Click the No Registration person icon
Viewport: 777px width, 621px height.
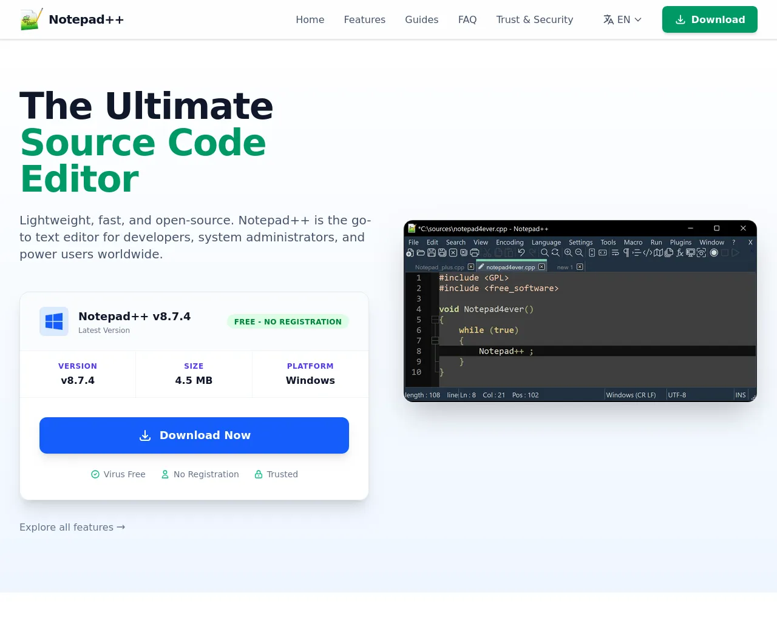(x=165, y=474)
